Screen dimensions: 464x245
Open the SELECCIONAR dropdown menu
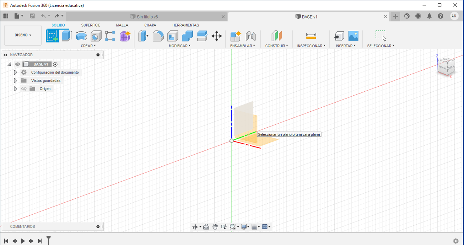click(381, 46)
